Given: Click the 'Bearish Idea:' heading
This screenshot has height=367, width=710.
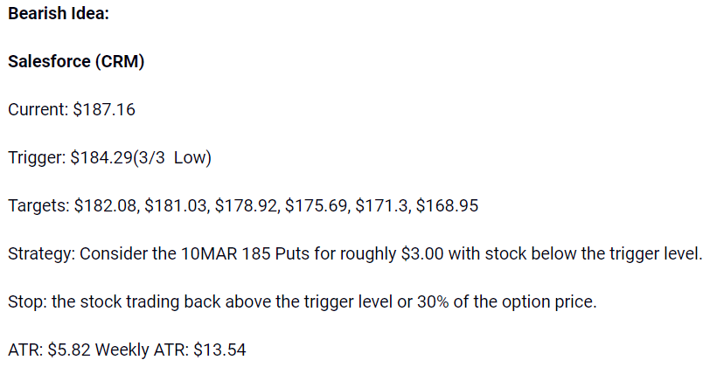Looking at the screenshot, I should pyautogui.click(x=59, y=14).
